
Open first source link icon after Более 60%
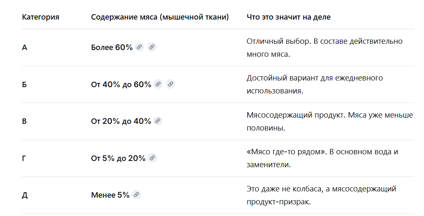coord(139,47)
